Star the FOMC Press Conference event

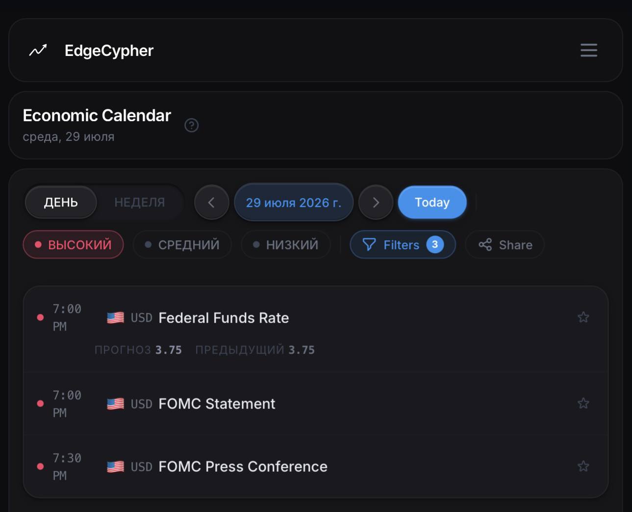click(x=583, y=466)
